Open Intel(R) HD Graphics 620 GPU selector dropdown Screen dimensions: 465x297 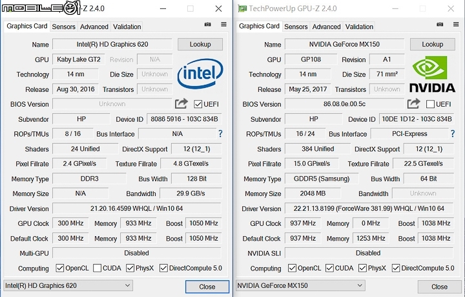(x=68, y=285)
